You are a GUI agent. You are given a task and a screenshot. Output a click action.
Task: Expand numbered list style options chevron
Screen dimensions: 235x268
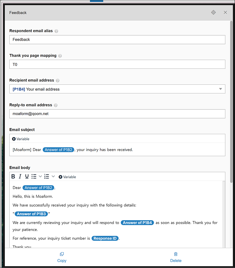pos(53,176)
